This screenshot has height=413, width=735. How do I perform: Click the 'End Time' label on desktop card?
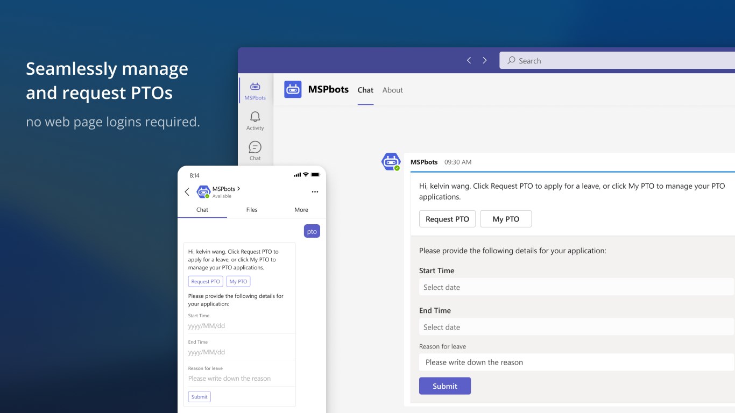435,310
